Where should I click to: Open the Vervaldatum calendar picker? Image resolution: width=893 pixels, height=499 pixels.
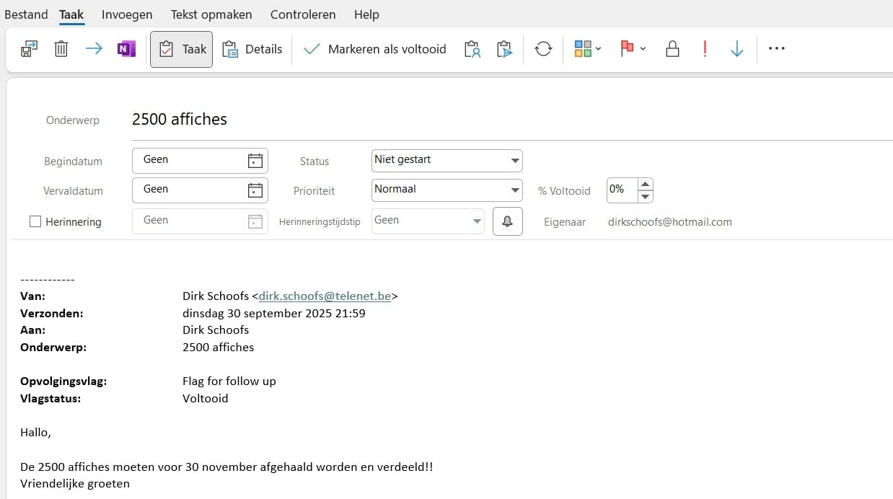(x=255, y=190)
